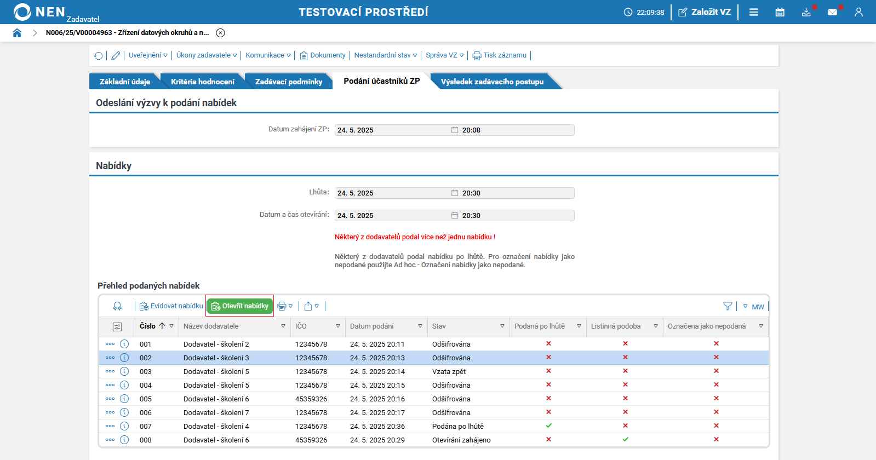Image resolution: width=876 pixels, height=460 pixels.
Task: Click the Otevřít nabídky button
Action: click(240, 306)
